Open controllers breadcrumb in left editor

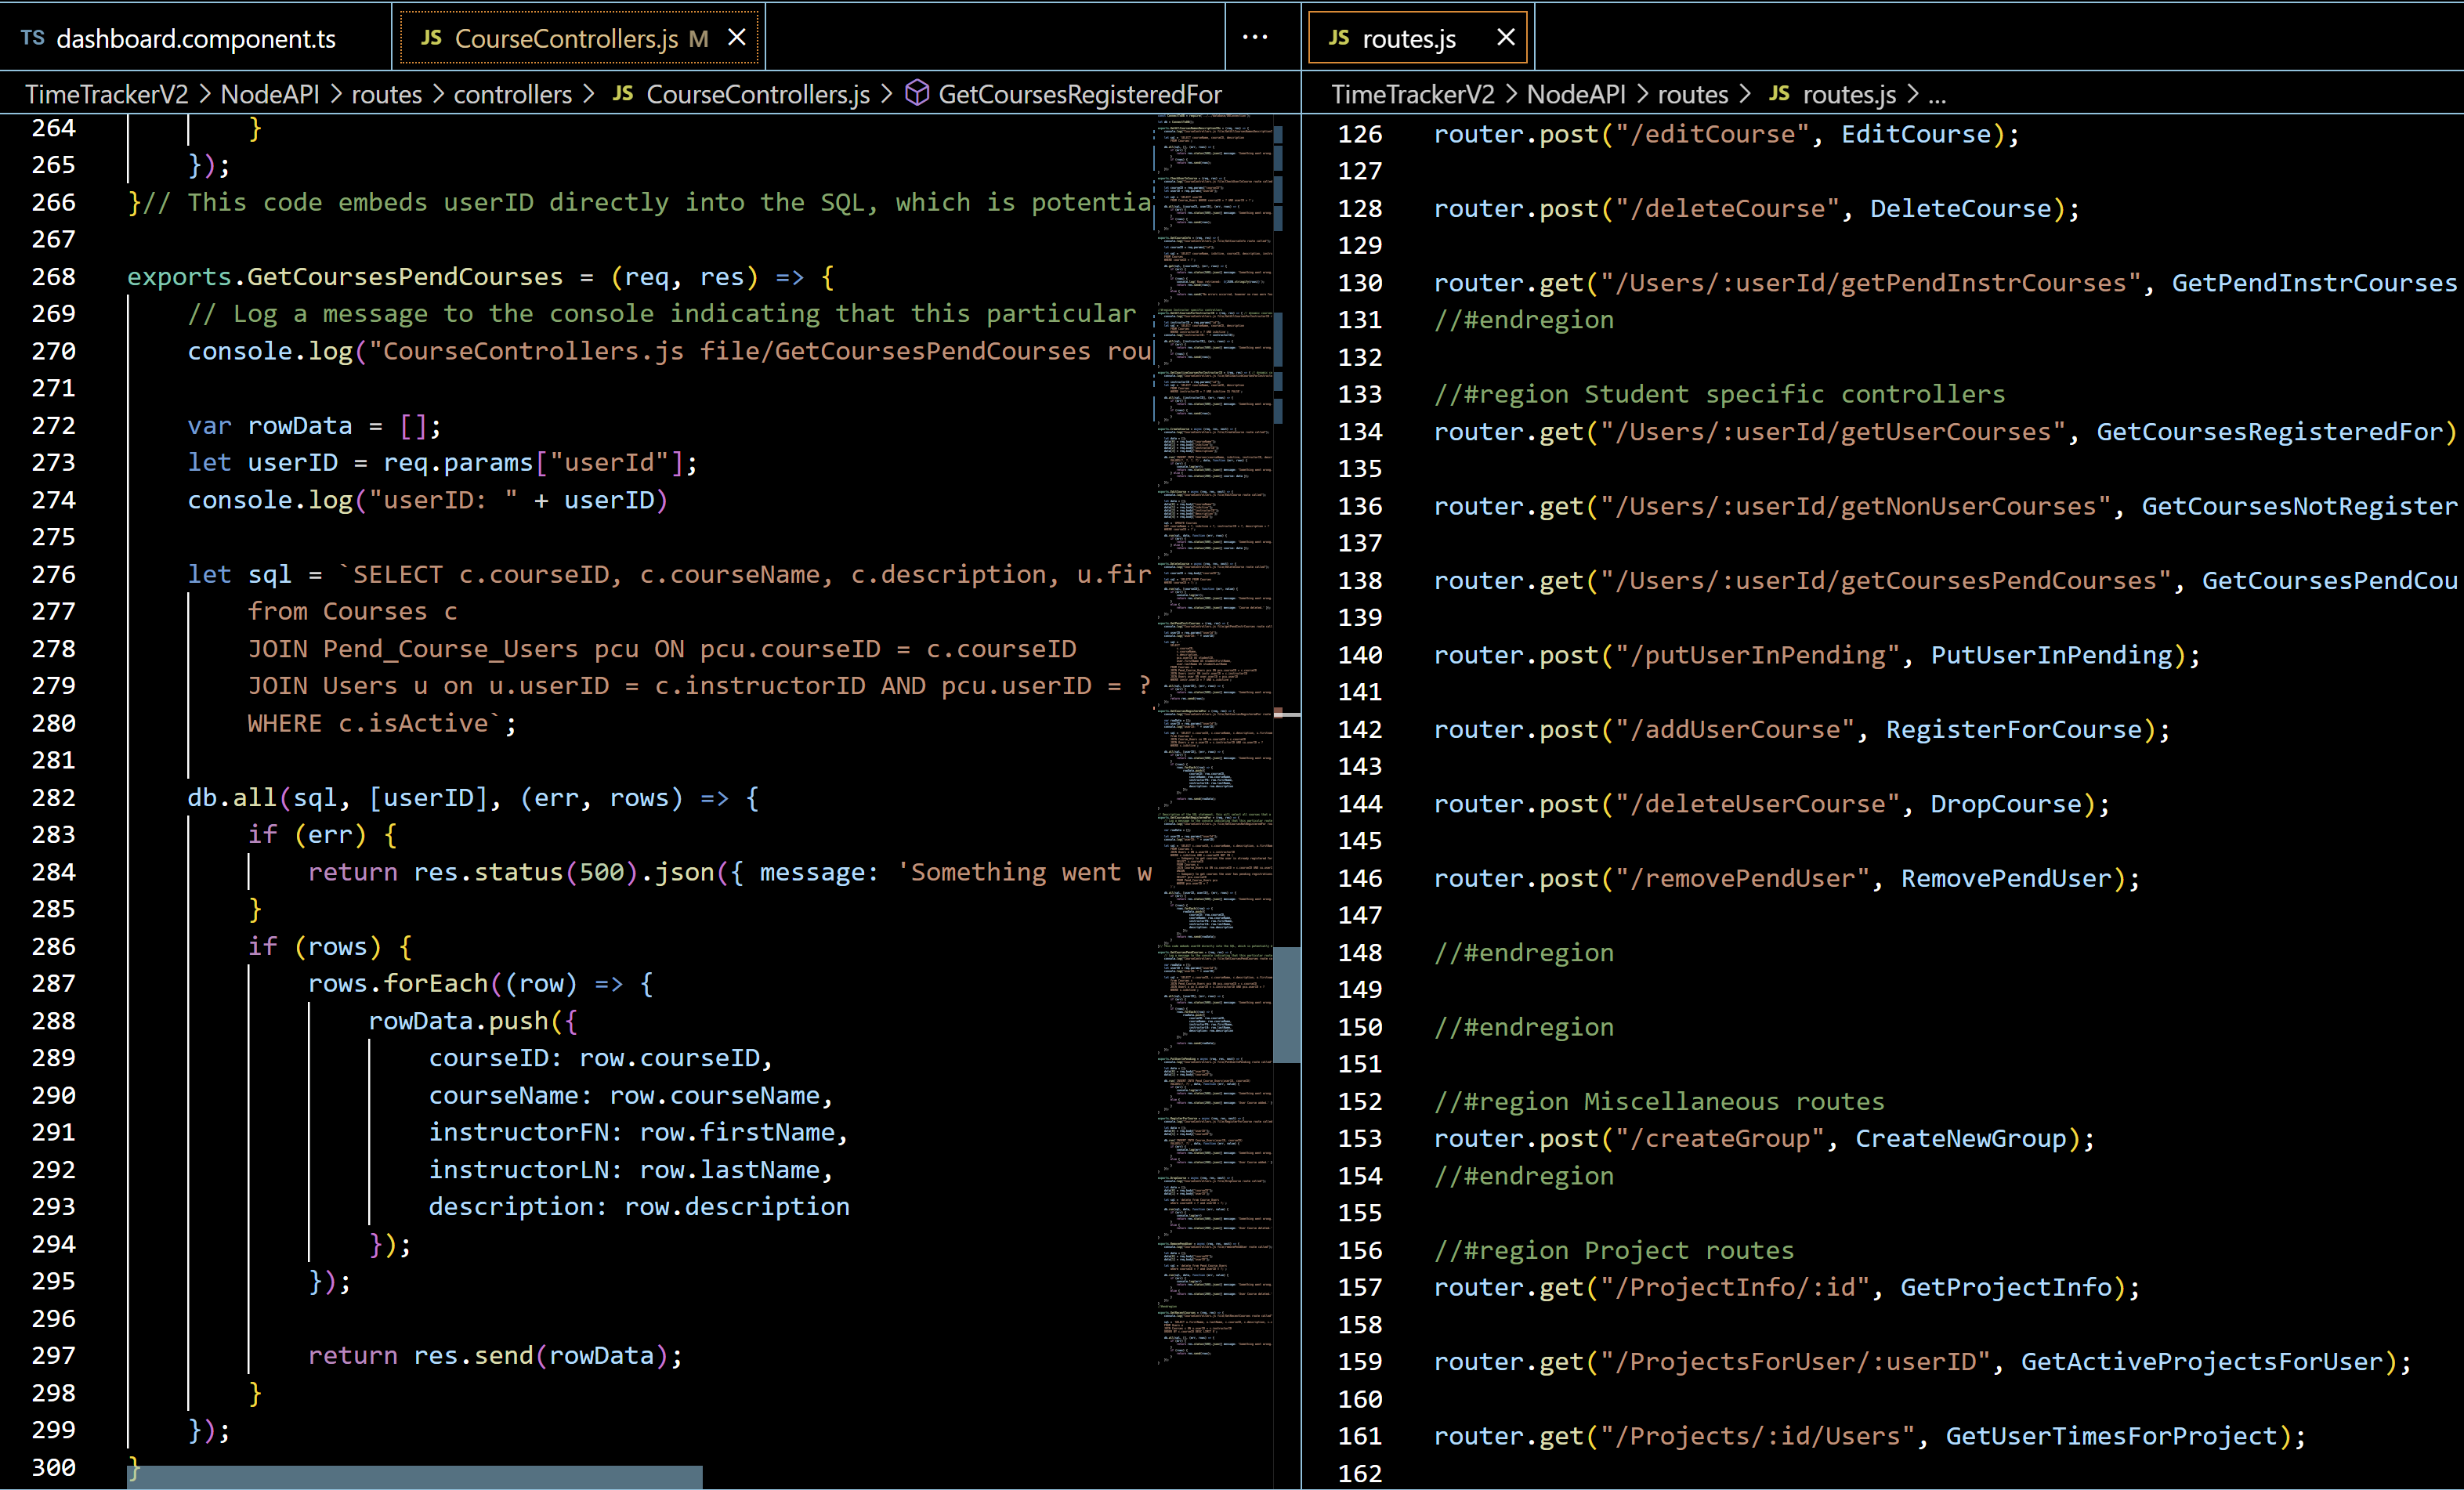pyautogui.click(x=513, y=94)
